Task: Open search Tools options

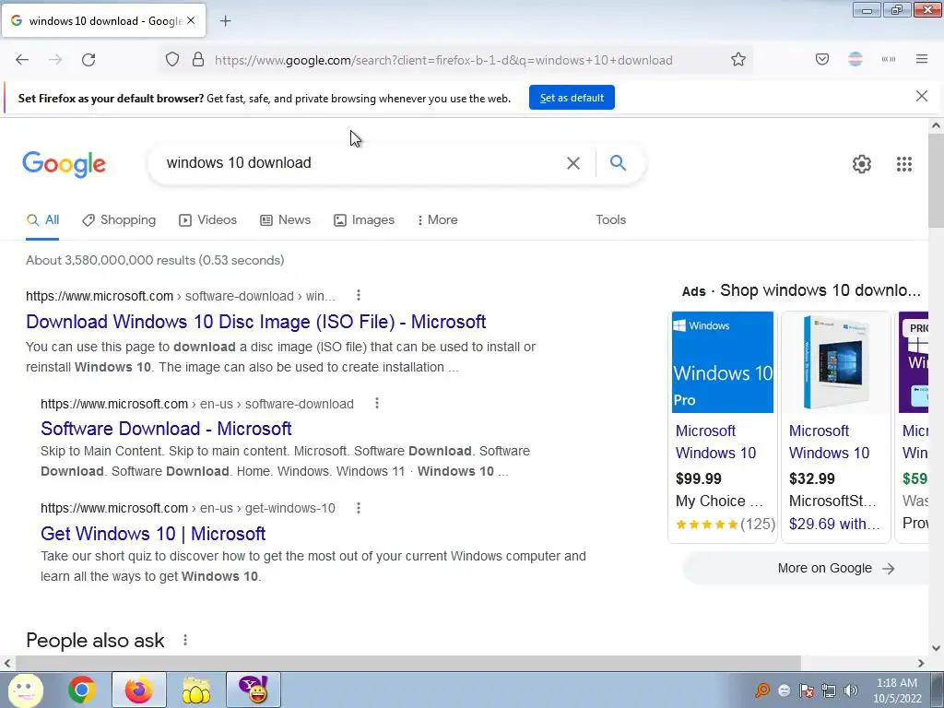Action: click(610, 220)
